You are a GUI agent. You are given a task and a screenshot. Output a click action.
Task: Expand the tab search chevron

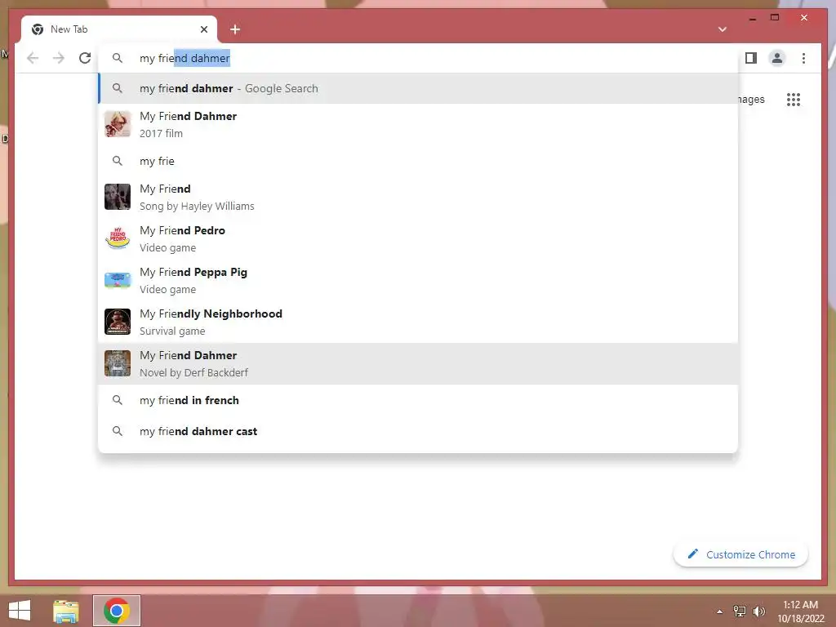(723, 29)
